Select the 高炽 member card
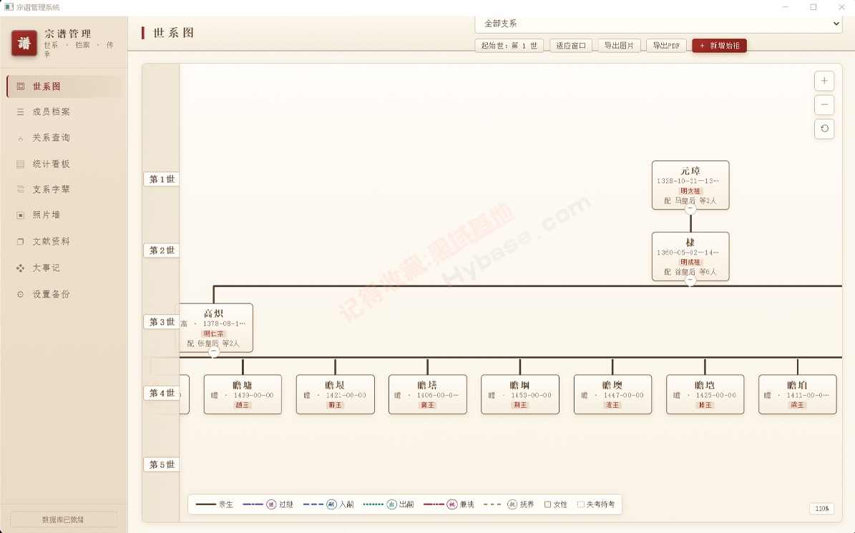Screen dimensions: 855x533 click(216, 328)
